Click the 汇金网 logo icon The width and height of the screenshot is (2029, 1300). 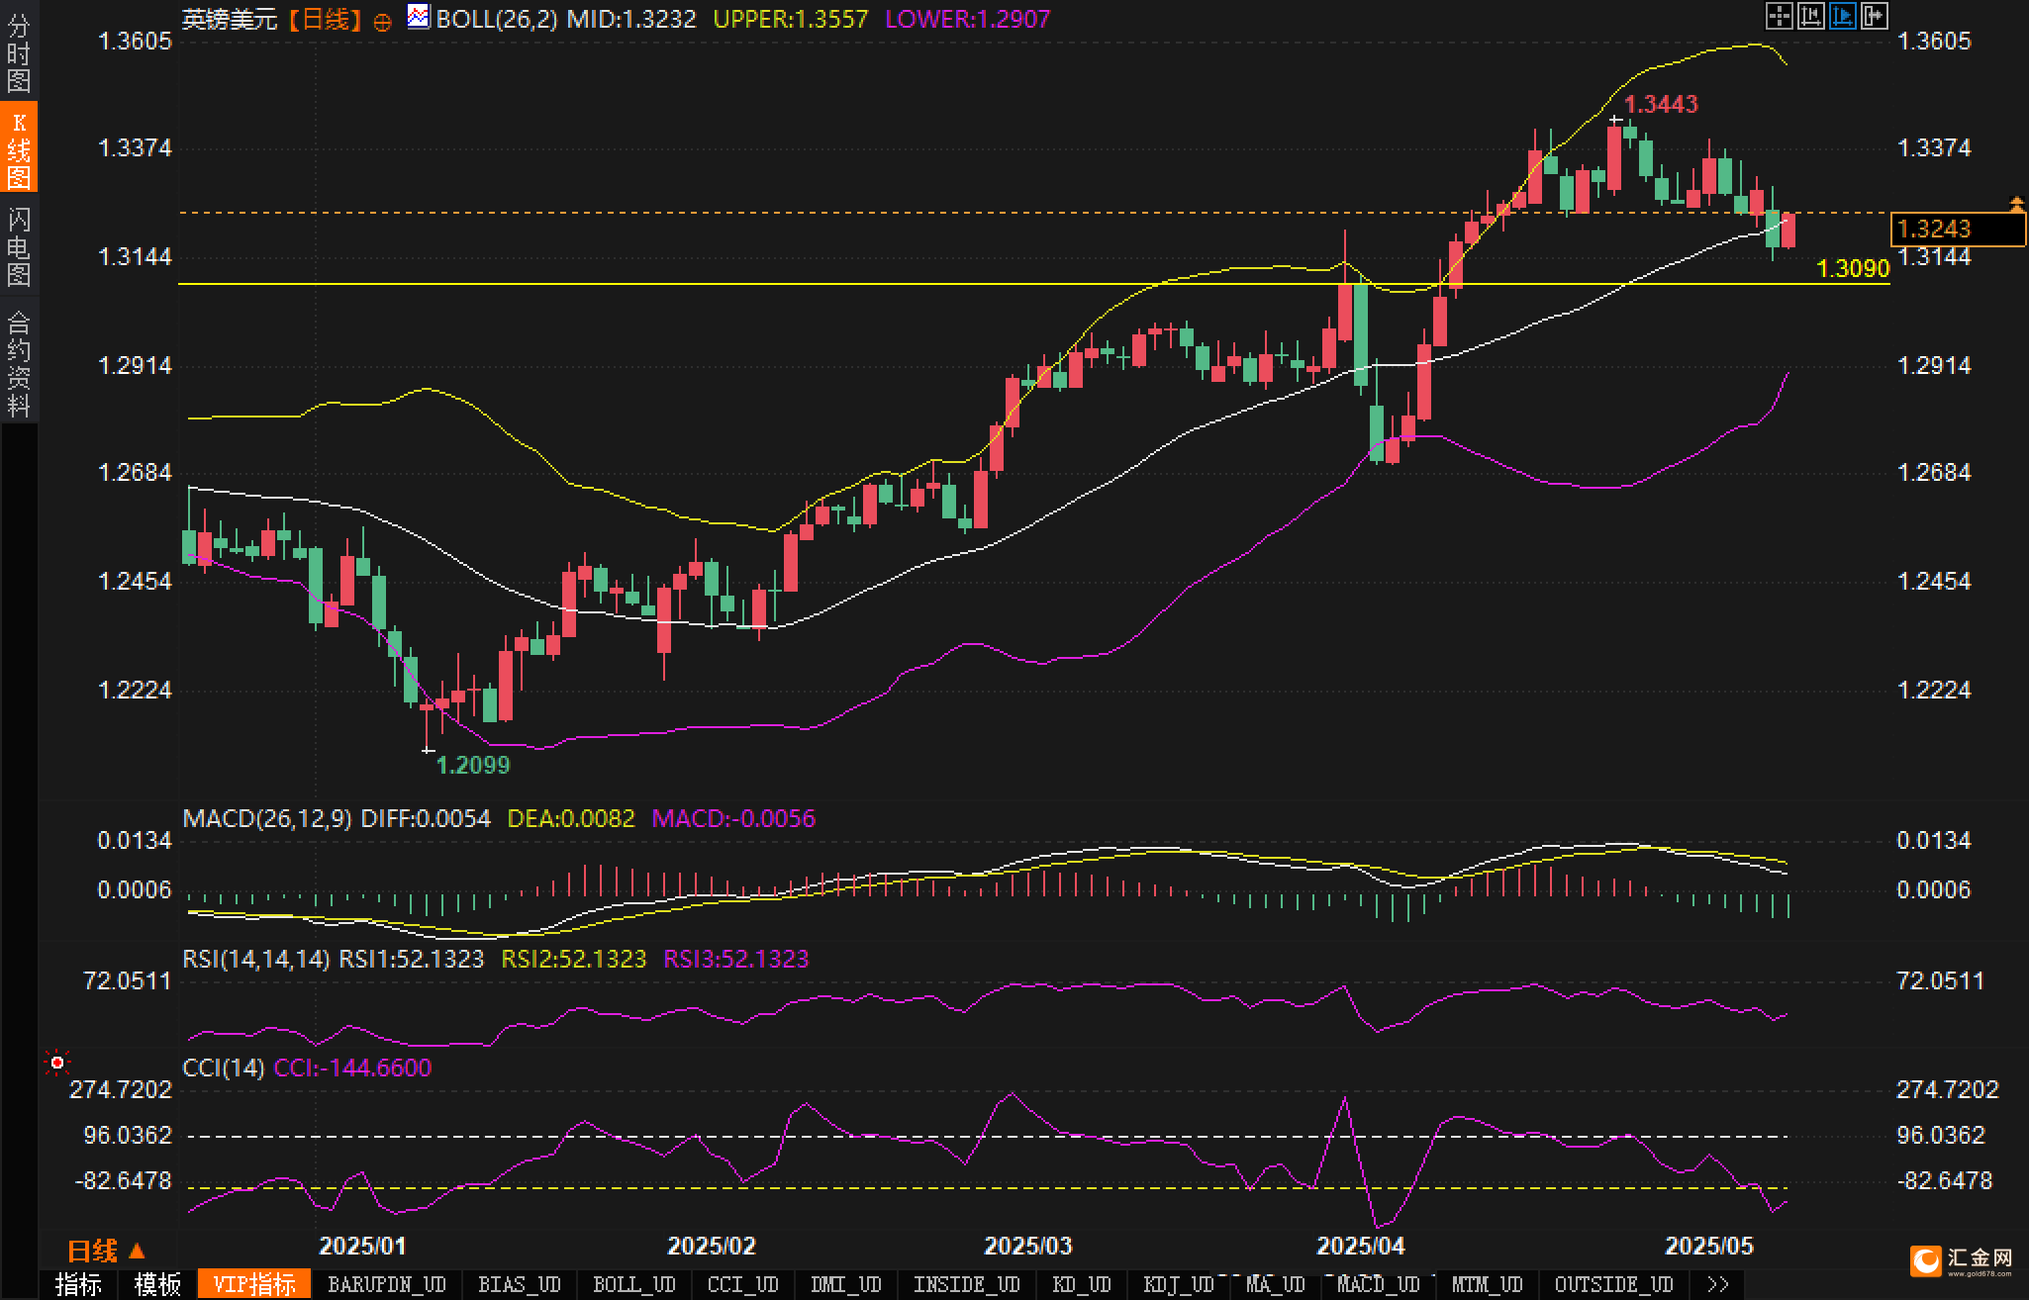[x=1925, y=1260]
